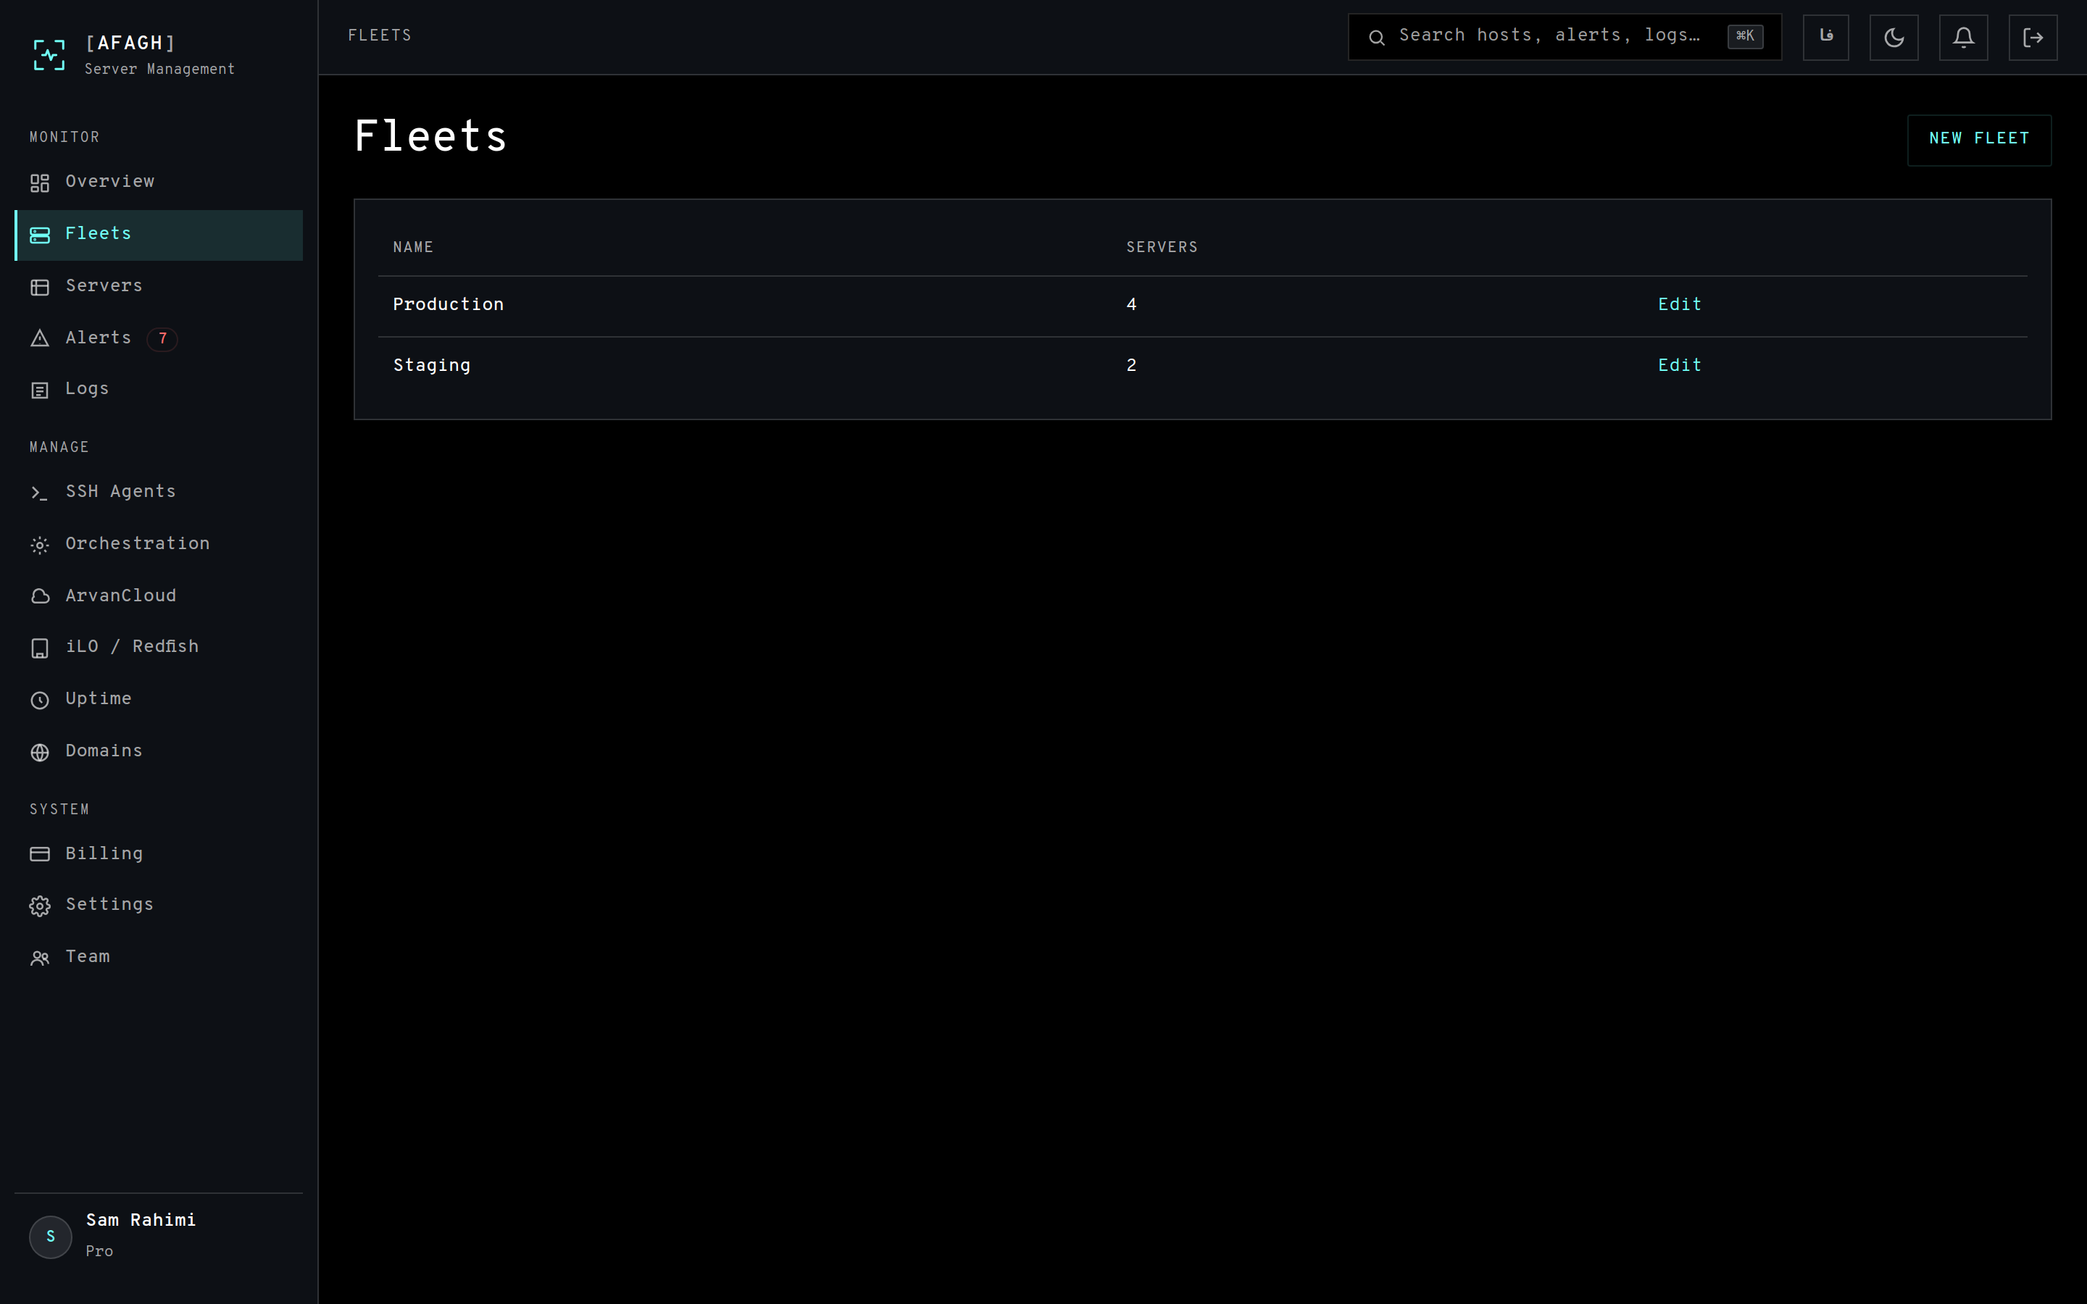
Task: Click the Fleets page heading
Action: [430, 137]
